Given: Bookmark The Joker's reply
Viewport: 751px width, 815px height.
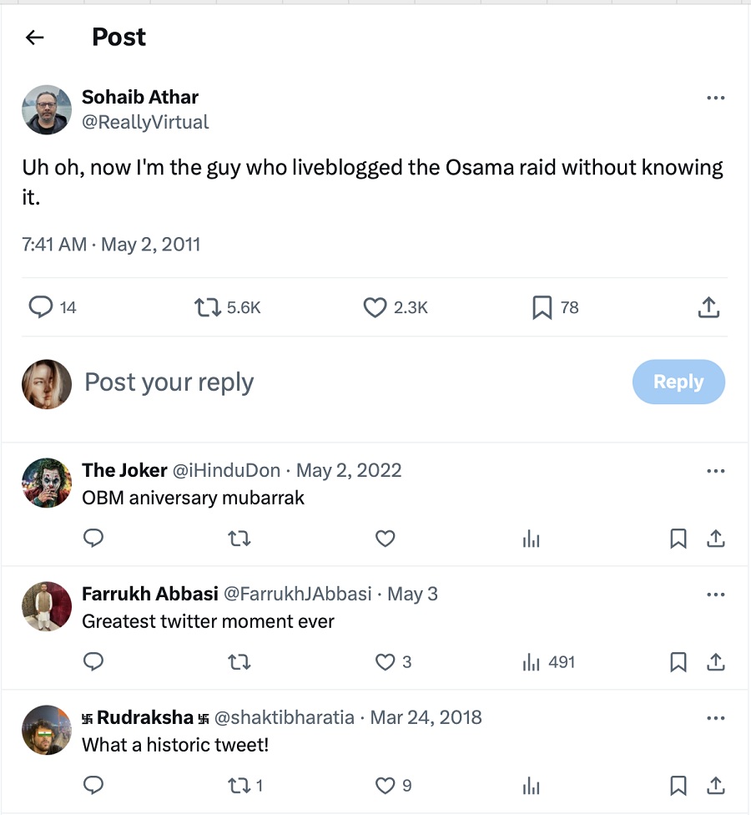Looking at the screenshot, I should pyautogui.click(x=678, y=539).
